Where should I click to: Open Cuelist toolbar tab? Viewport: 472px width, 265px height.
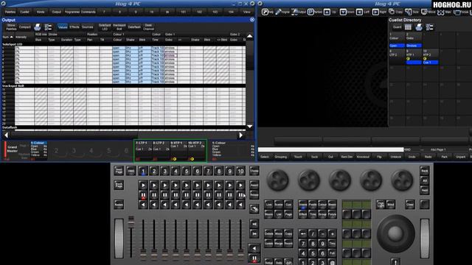pyautogui.click(x=24, y=12)
